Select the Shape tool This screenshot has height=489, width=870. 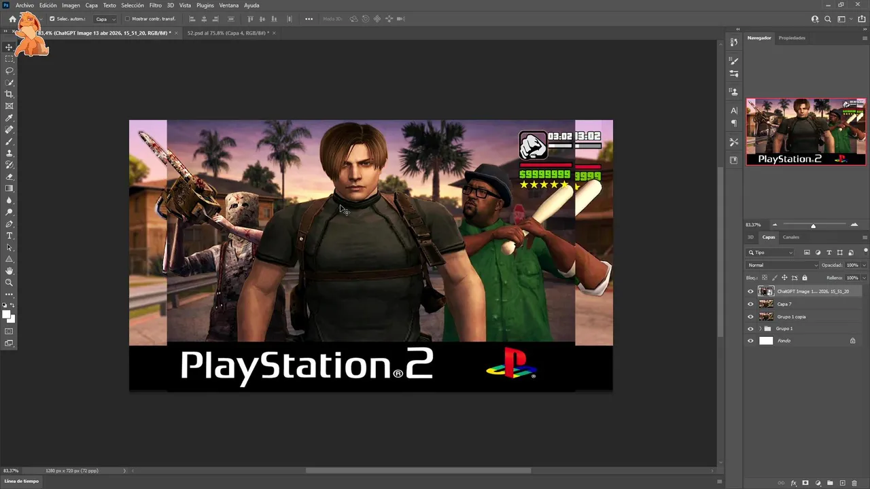(x=9, y=259)
